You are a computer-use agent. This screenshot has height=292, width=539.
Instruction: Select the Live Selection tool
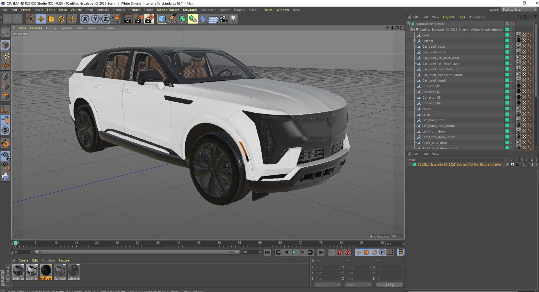[x=31, y=19]
